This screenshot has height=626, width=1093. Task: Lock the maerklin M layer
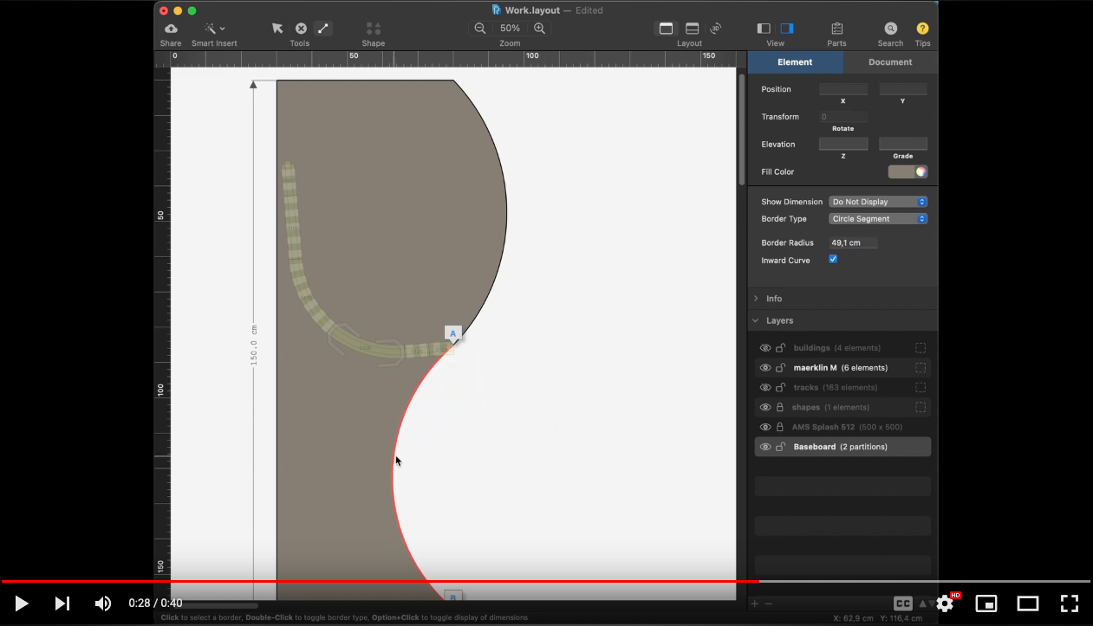click(x=780, y=368)
